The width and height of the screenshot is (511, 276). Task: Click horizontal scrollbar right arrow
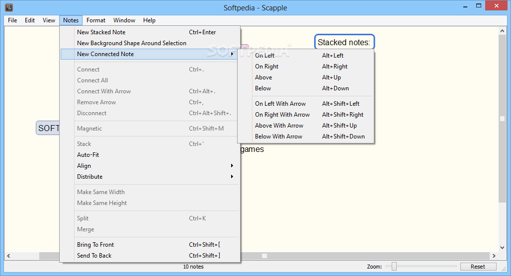coord(494,256)
